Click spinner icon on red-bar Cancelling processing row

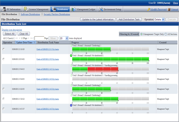click(71, 65)
